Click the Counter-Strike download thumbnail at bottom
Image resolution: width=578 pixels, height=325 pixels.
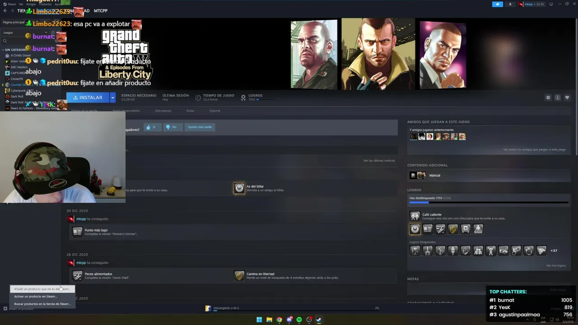tap(208, 308)
